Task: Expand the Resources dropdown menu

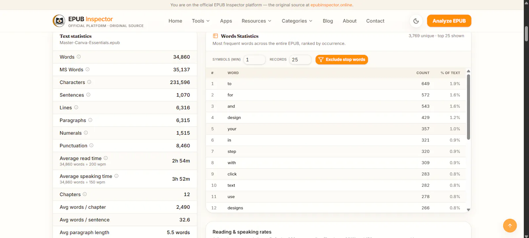Action: coord(256,21)
